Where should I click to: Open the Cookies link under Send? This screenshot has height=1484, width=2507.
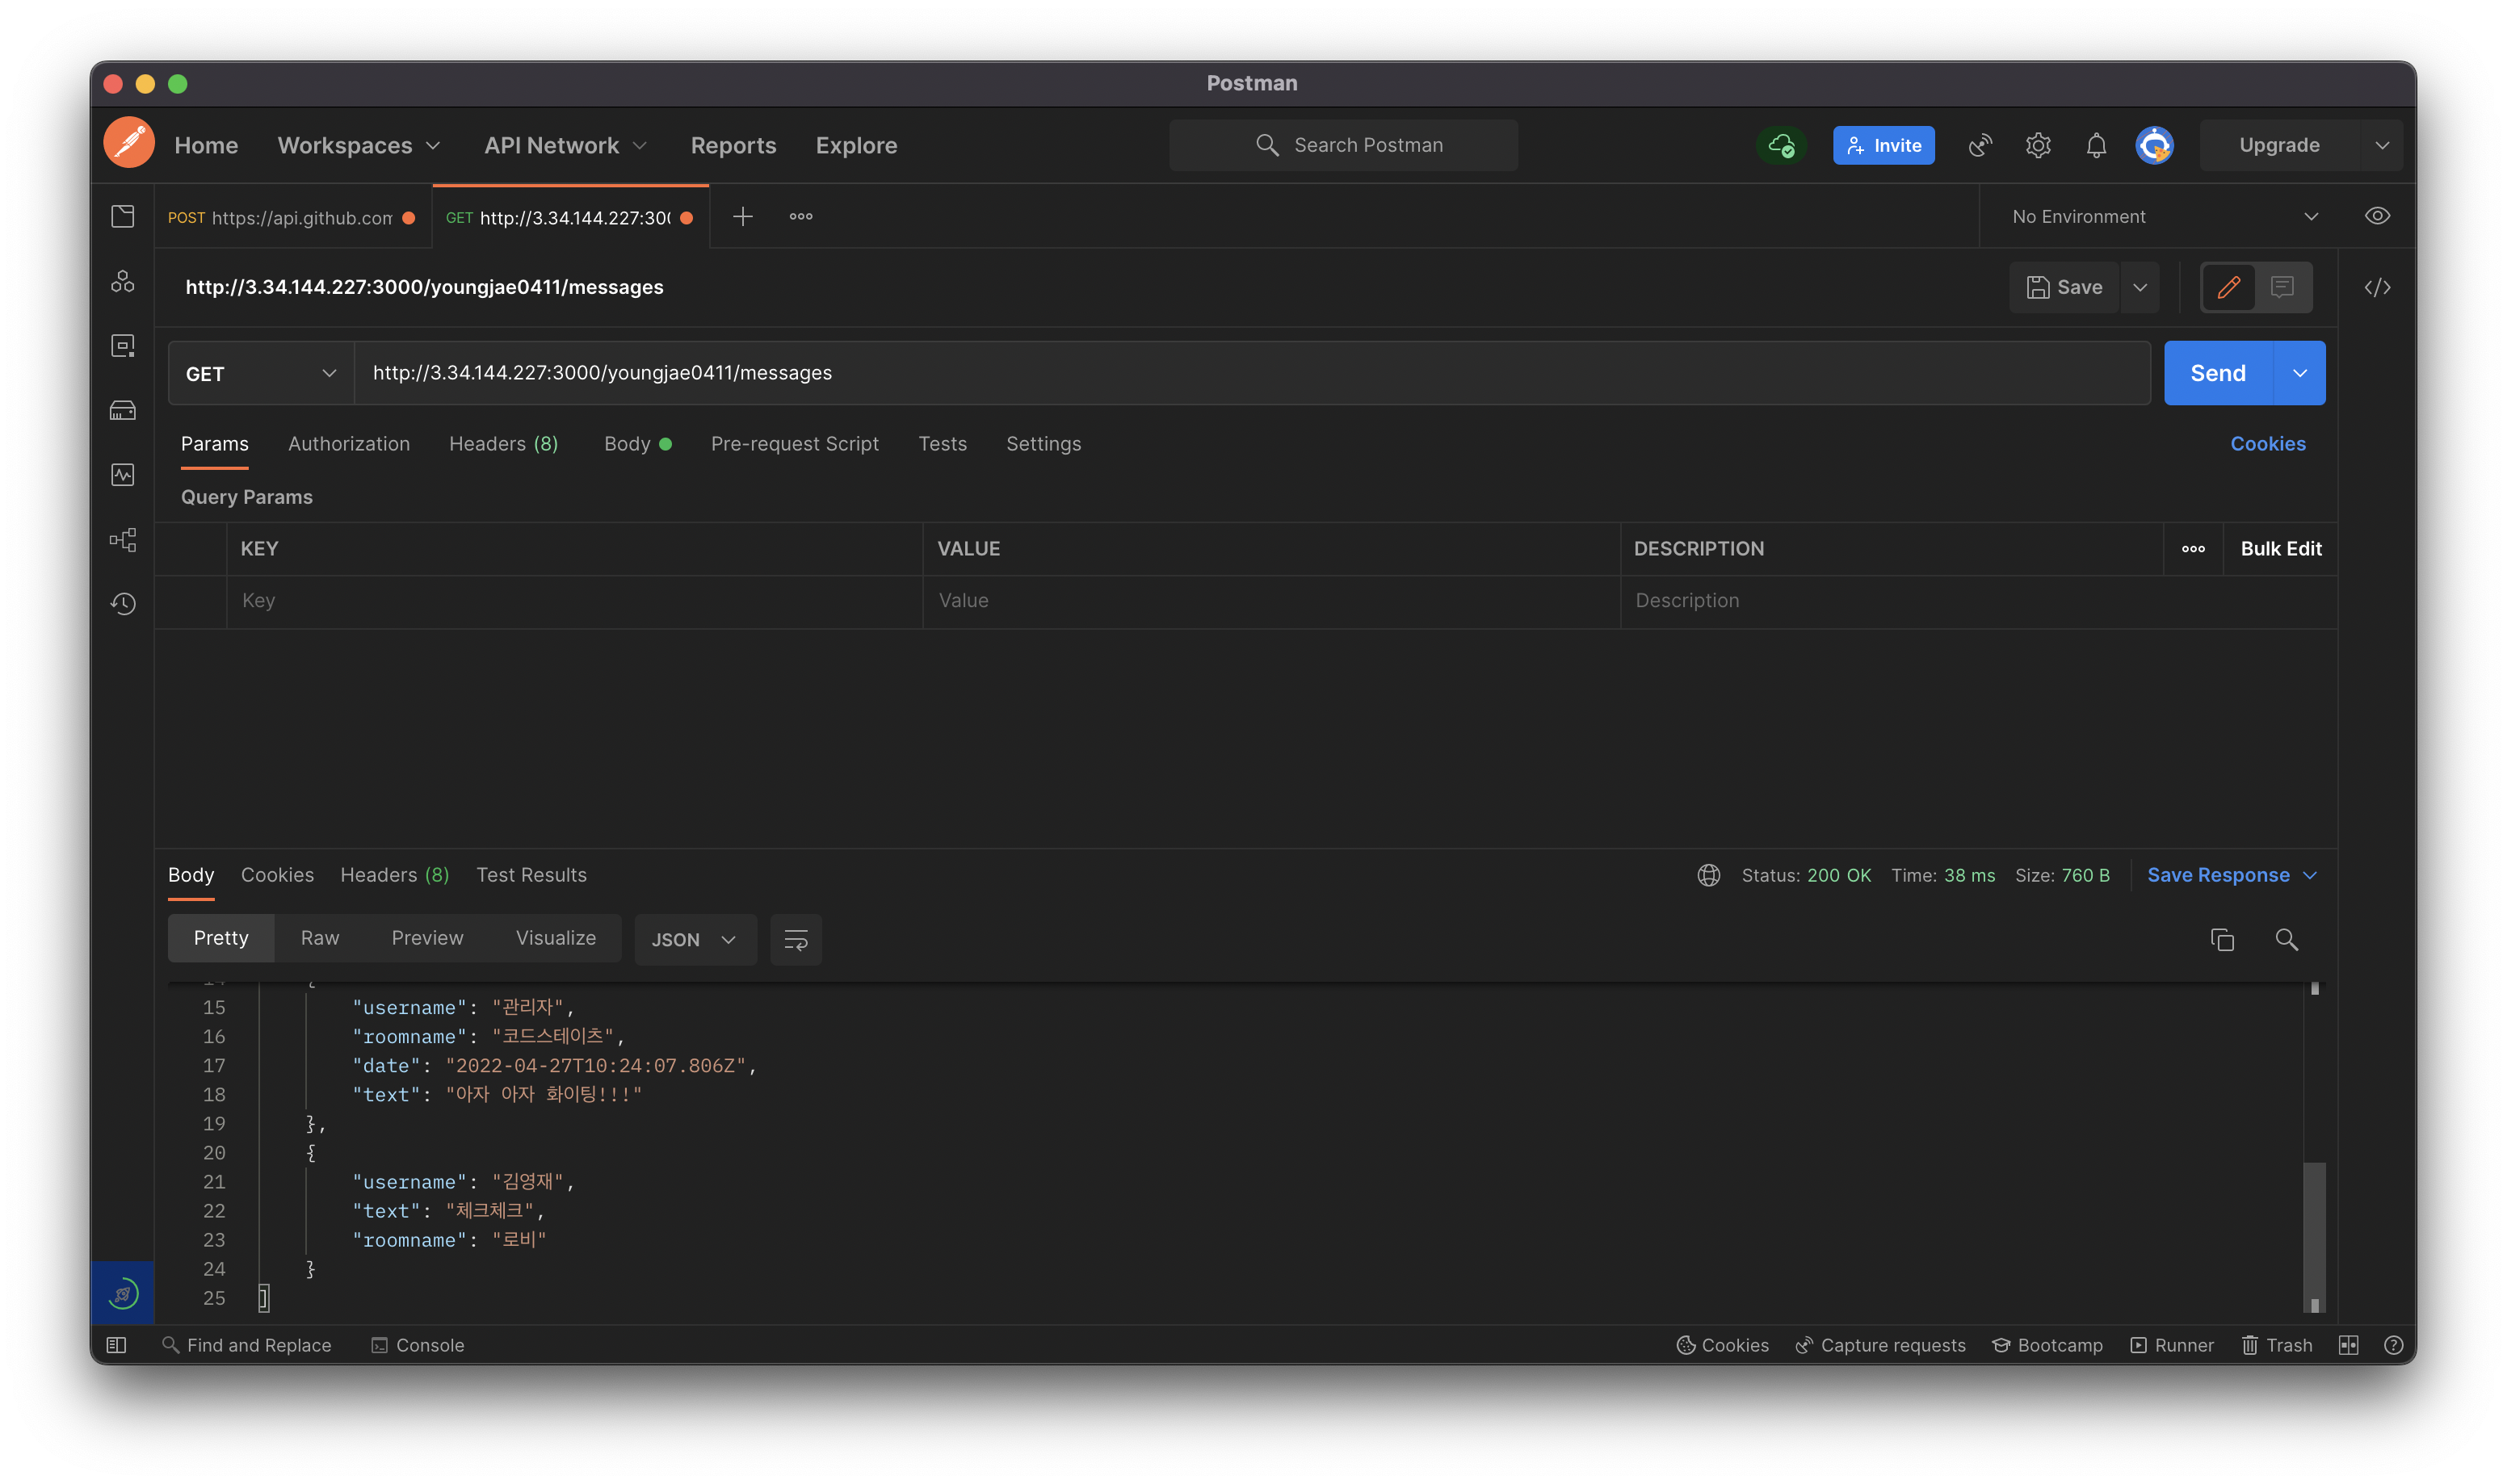[2267, 444]
